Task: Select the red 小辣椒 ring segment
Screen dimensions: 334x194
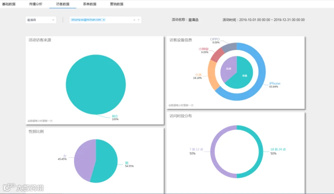Action: [217, 56]
